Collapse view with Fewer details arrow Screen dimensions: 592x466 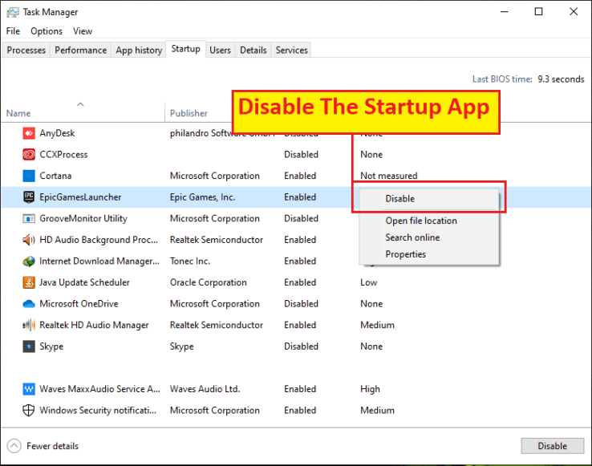[x=14, y=446]
